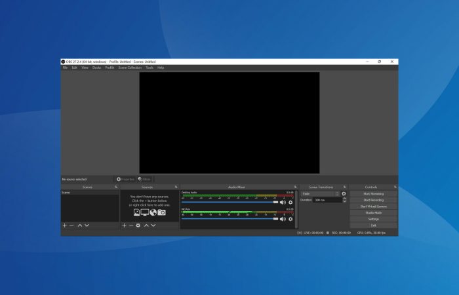459x295 pixels.
Task: Decrease the transition duration with down arrow
Action: tap(344, 201)
